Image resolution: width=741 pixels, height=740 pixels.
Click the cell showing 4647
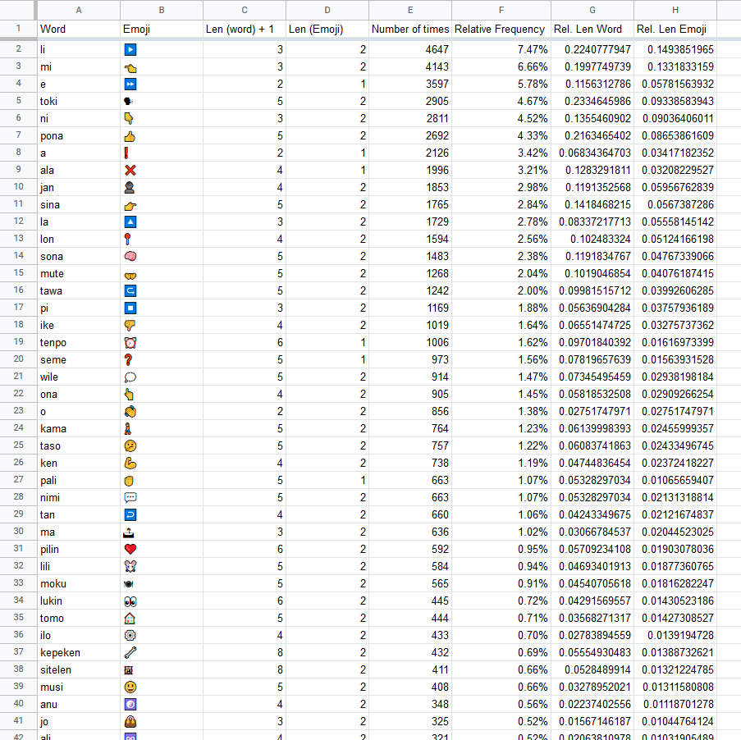point(410,49)
